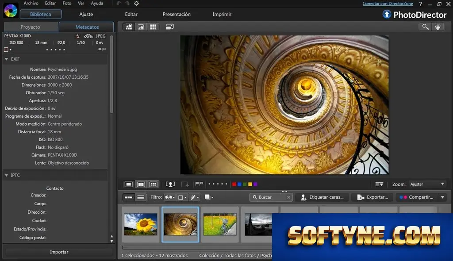Click the face tagging bracket icon
453x261 pixels.
(170, 184)
